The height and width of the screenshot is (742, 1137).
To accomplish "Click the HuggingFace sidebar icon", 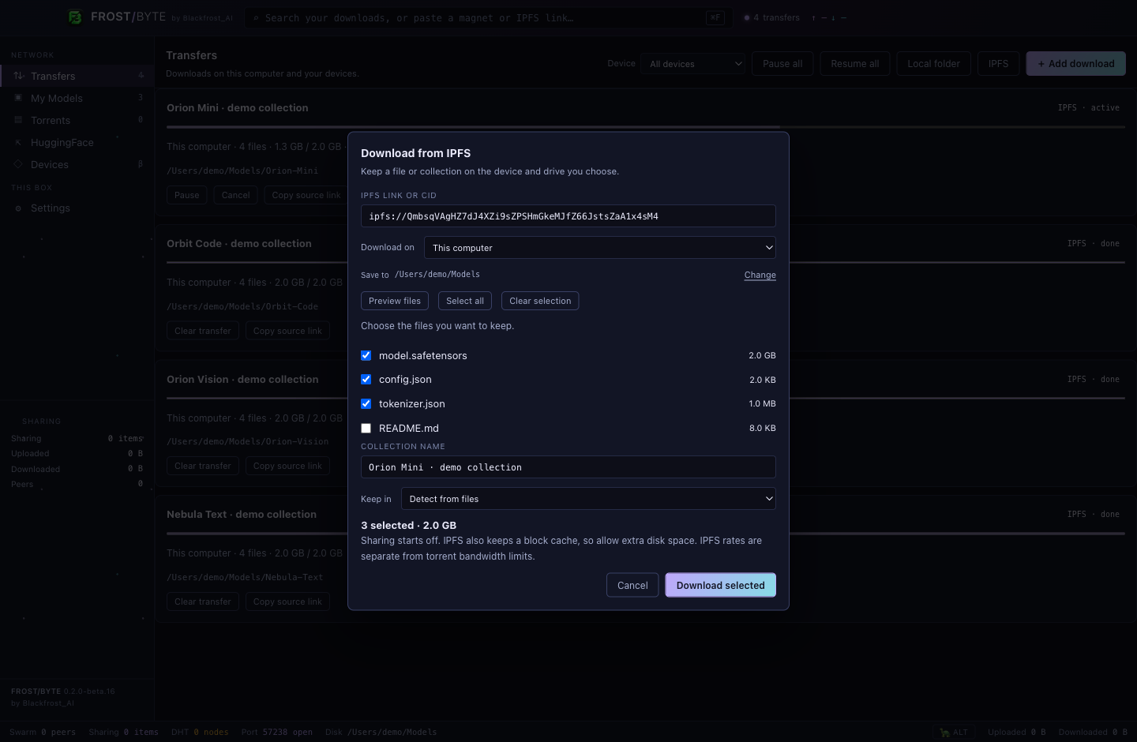I will click(18, 142).
